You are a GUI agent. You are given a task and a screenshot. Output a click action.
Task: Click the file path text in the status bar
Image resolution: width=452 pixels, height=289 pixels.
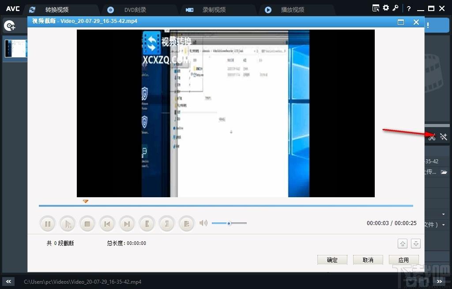pyautogui.click(x=83, y=282)
